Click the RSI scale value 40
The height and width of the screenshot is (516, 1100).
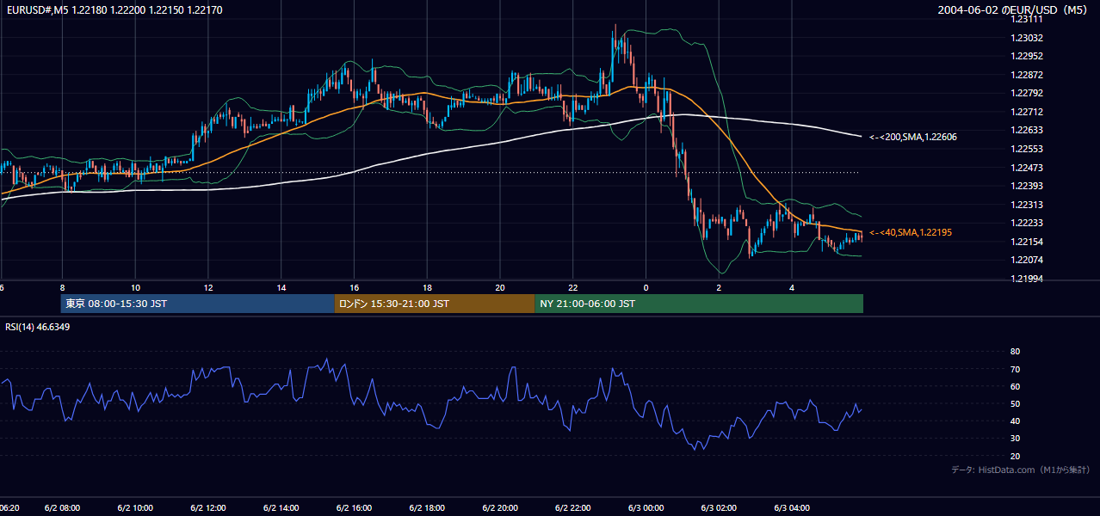(x=1015, y=421)
